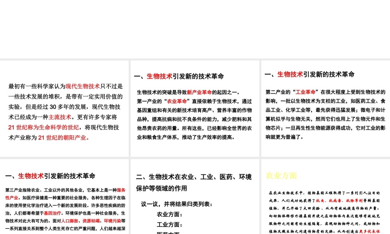Open the slide beginning 最初有一些科学家认为

point(64,108)
